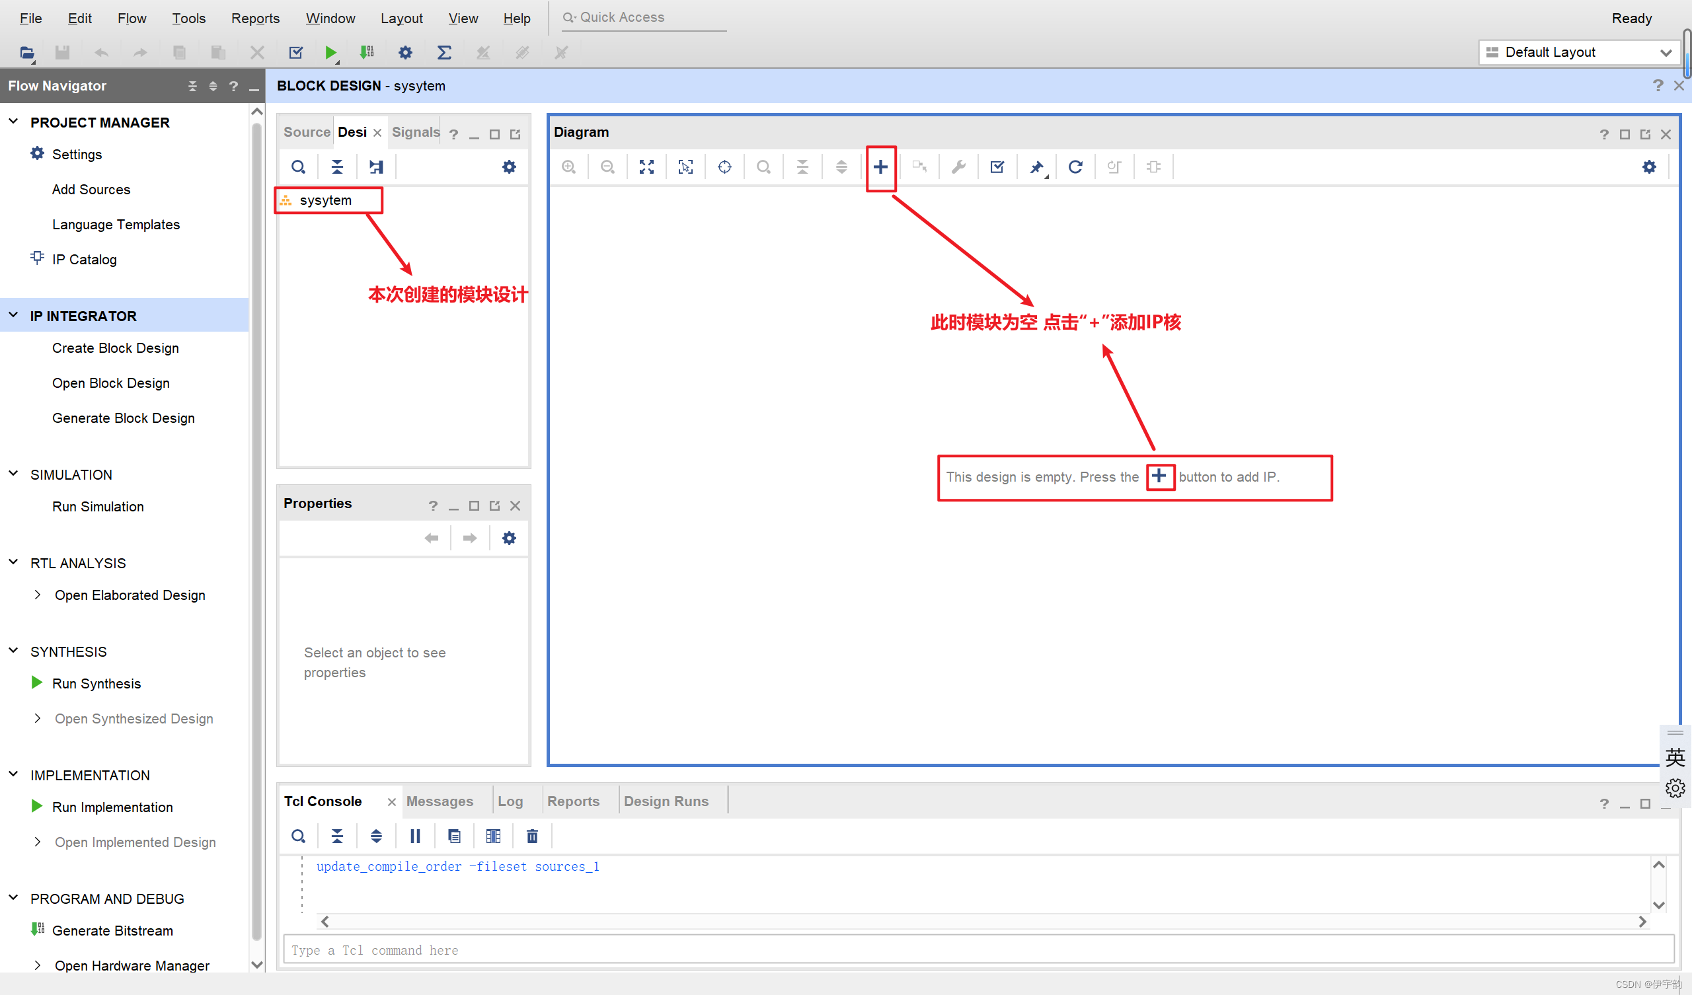The width and height of the screenshot is (1692, 995).
Task: Click Add Sources in Project Manager
Action: click(91, 190)
